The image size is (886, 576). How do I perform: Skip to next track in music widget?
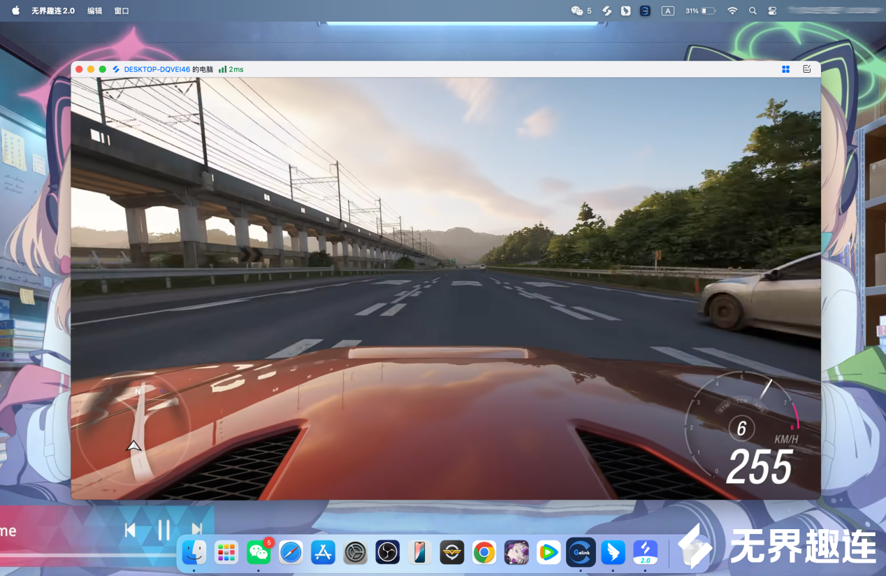[x=197, y=530]
